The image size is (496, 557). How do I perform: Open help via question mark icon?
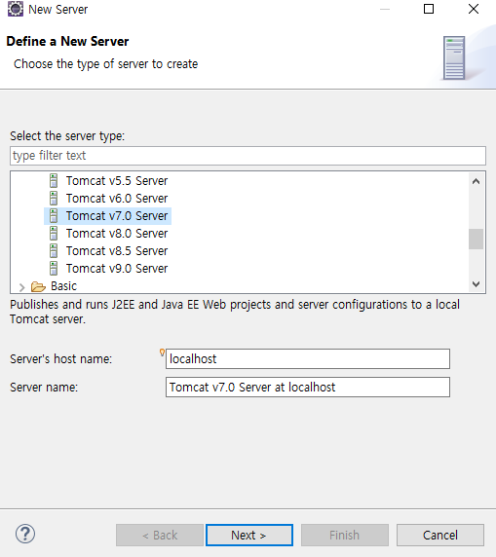click(x=25, y=534)
